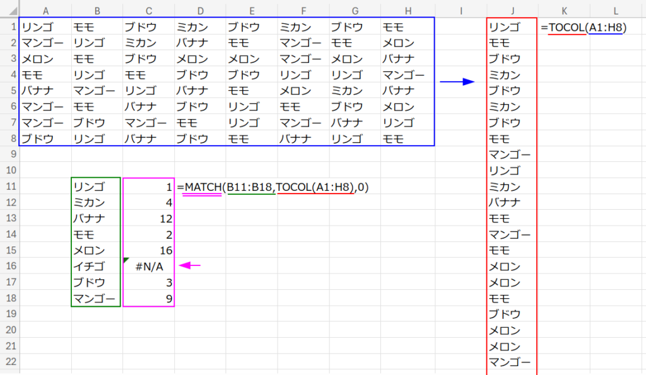Click the green error indicator on cell C16
The width and height of the screenshot is (646, 375).
coord(126,260)
